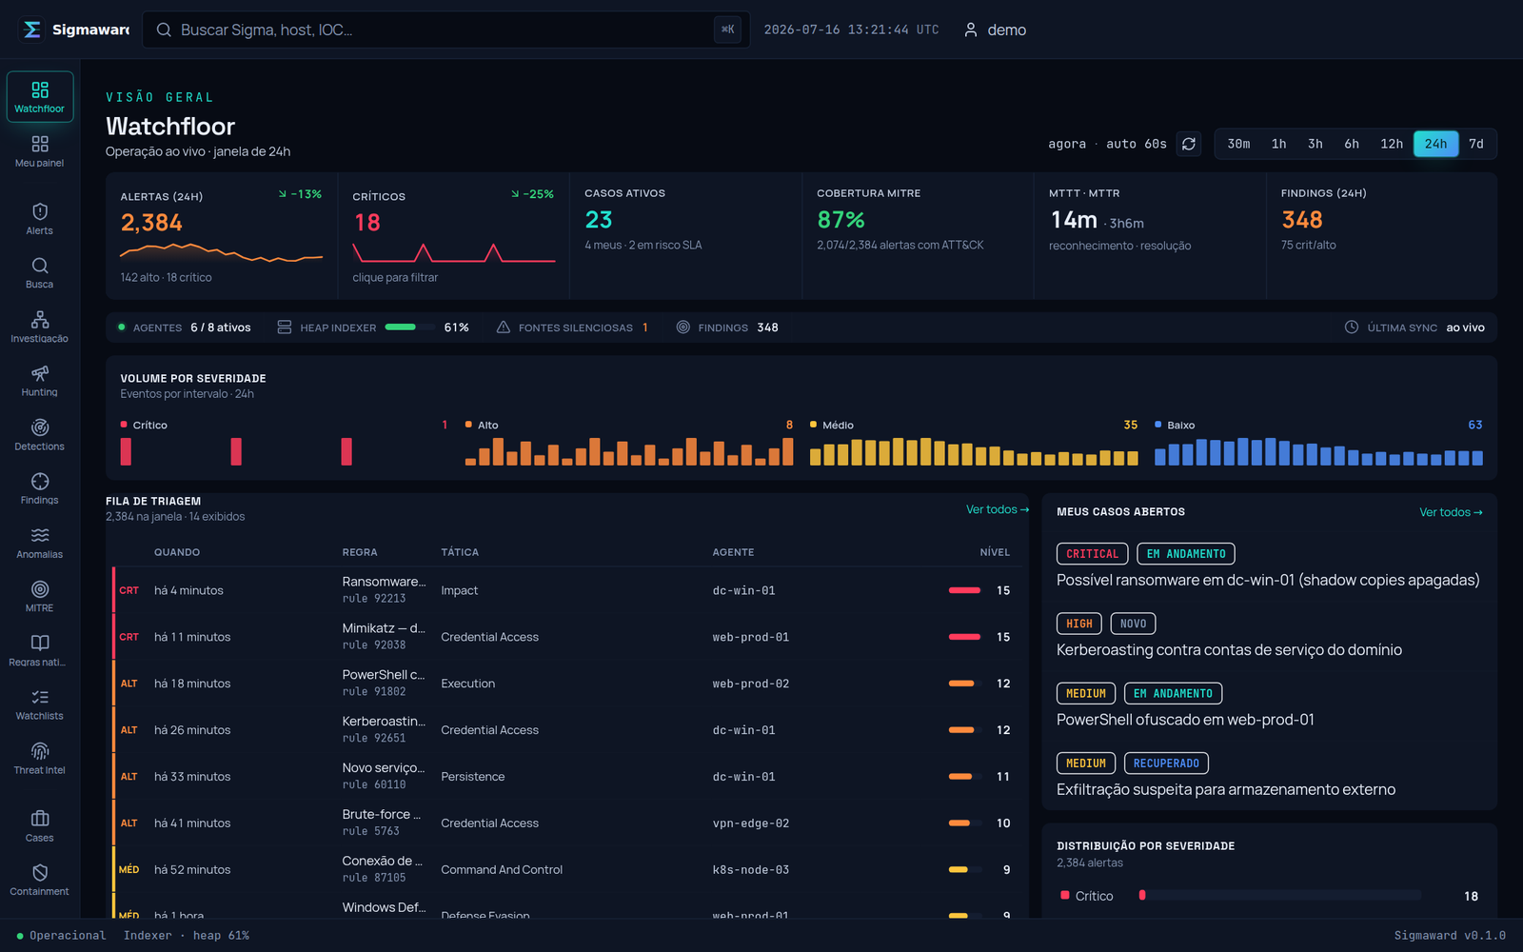Open Anomalias waves icon

coord(40,535)
